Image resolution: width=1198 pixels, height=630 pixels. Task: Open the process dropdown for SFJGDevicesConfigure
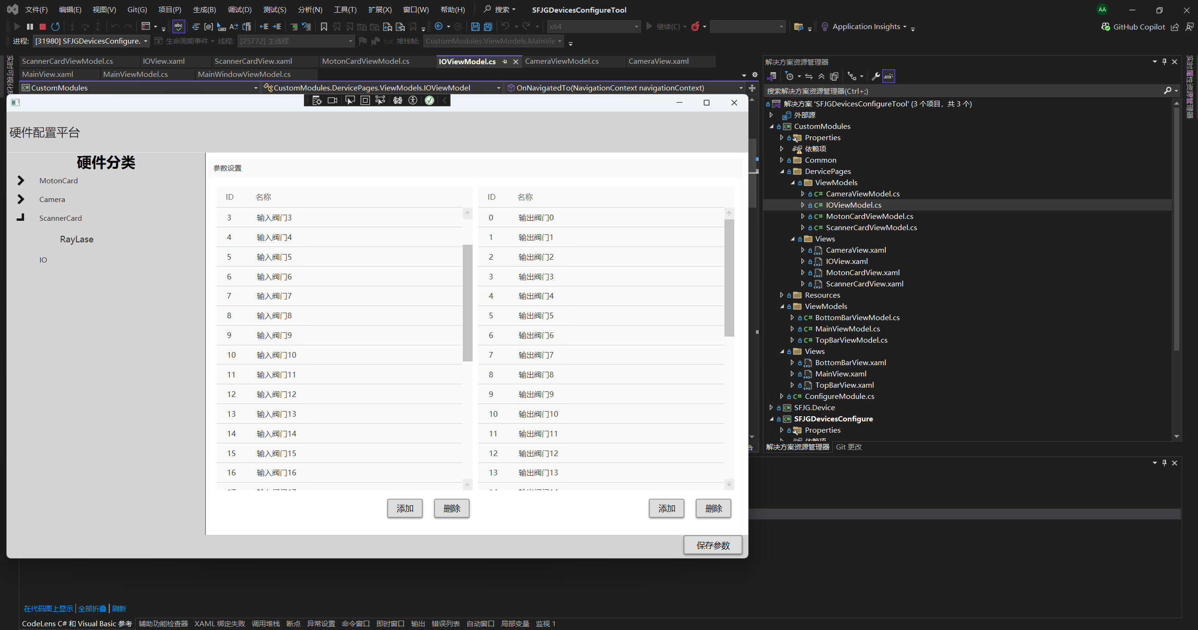(x=146, y=41)
